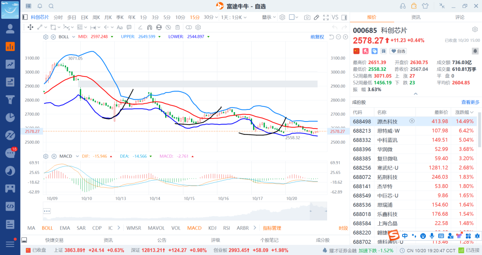The height and width of the screenshot is (255, 482).
Task: Open the VS compare tool
Action: tap(335, 17)
